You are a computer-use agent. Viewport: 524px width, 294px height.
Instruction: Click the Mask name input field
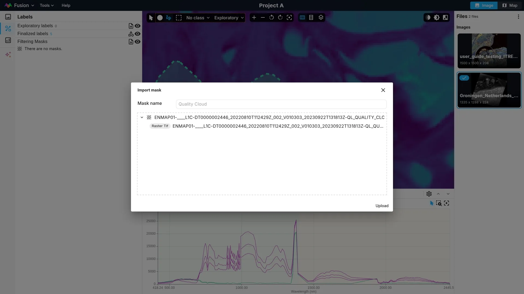coord(281,104)
